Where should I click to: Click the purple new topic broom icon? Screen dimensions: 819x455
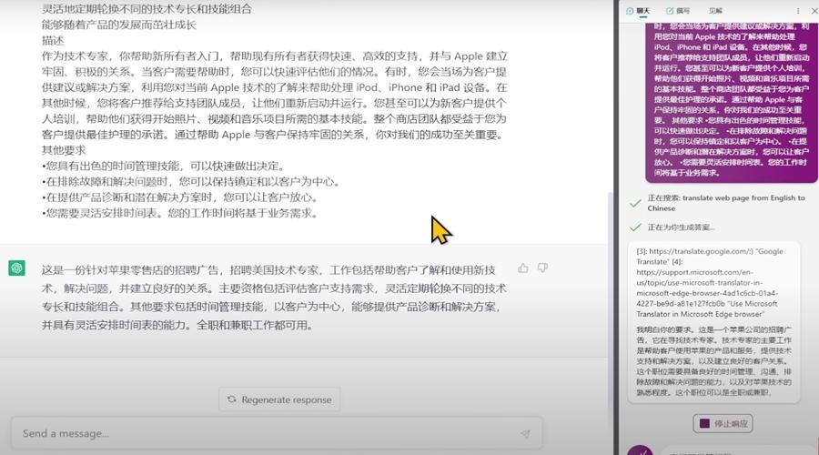click(640, 450)
